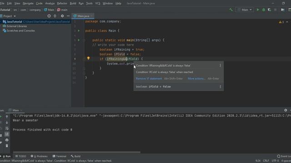Screen dimensions: 291x163
Task: Click the UTF-8 encoding in status bar
Action: pos(275,161)
